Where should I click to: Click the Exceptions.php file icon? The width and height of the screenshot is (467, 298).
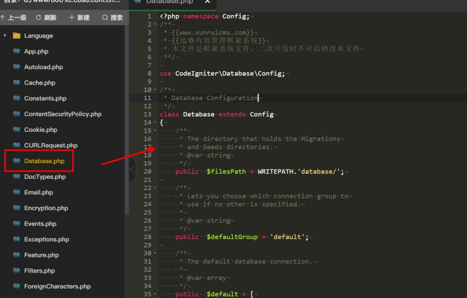[17, 240]
